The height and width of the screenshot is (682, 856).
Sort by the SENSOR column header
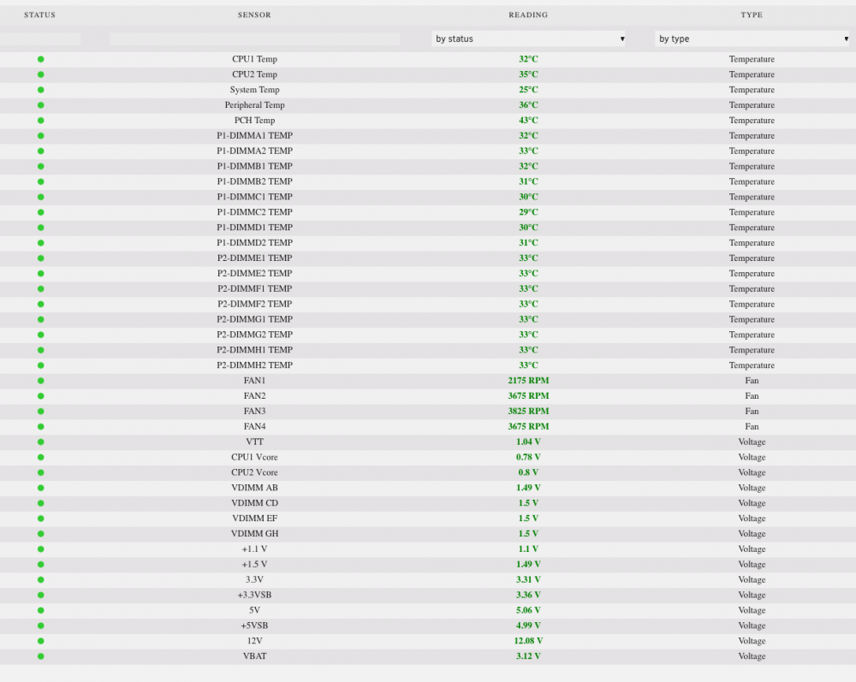click(x=254, y=15)
